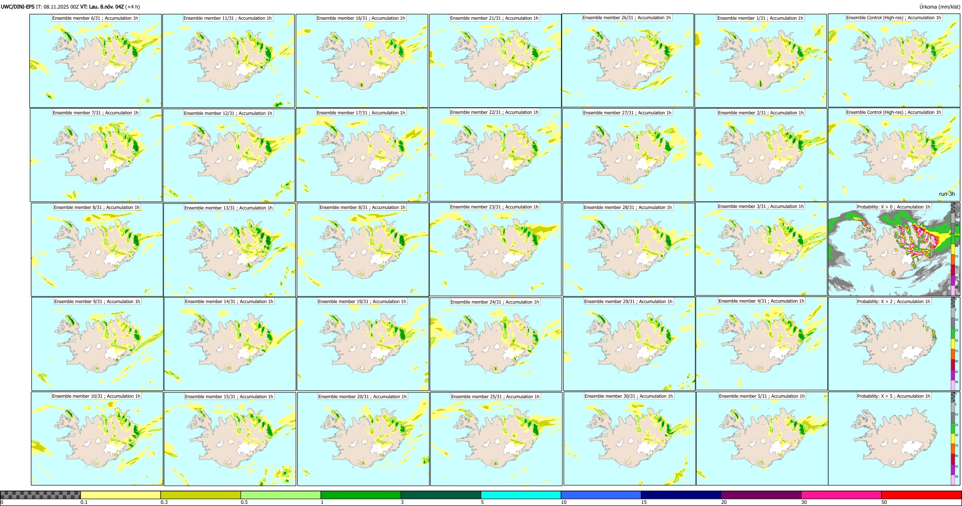This screenshot has width=962, height=506.
Task: Open the Ensemble member 14/31 map panel
Action: coord(230,344)
